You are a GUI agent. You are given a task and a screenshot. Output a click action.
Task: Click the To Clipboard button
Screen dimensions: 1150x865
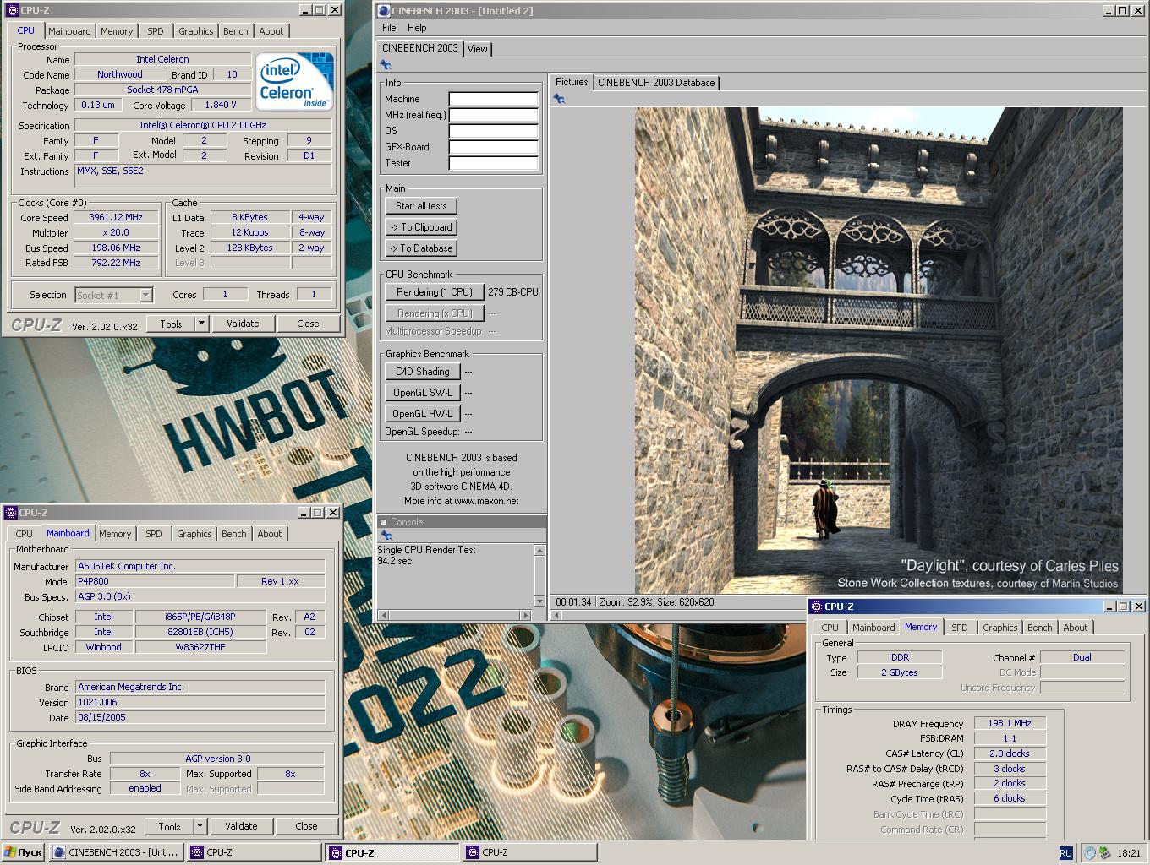[x=421, y=227]
